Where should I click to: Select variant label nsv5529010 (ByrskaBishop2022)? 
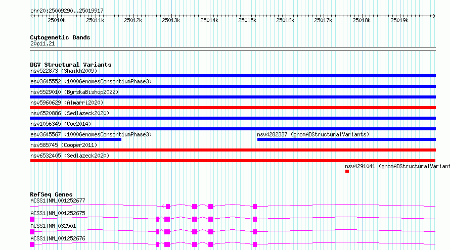[x=74, y=92]
